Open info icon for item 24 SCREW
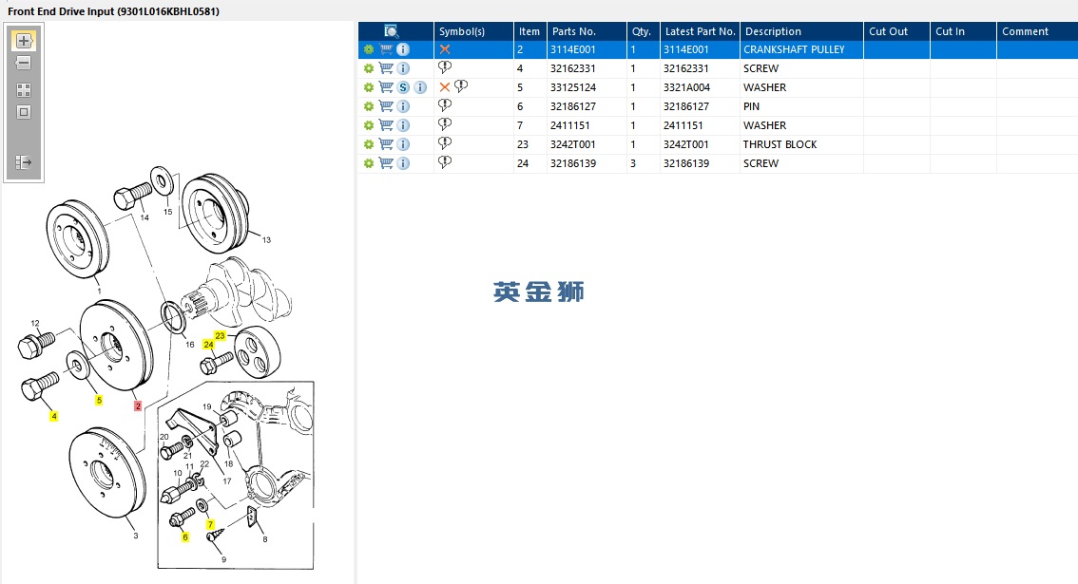Image resolution: width=1078 pixels, height=584 pixels. point(403,163)
